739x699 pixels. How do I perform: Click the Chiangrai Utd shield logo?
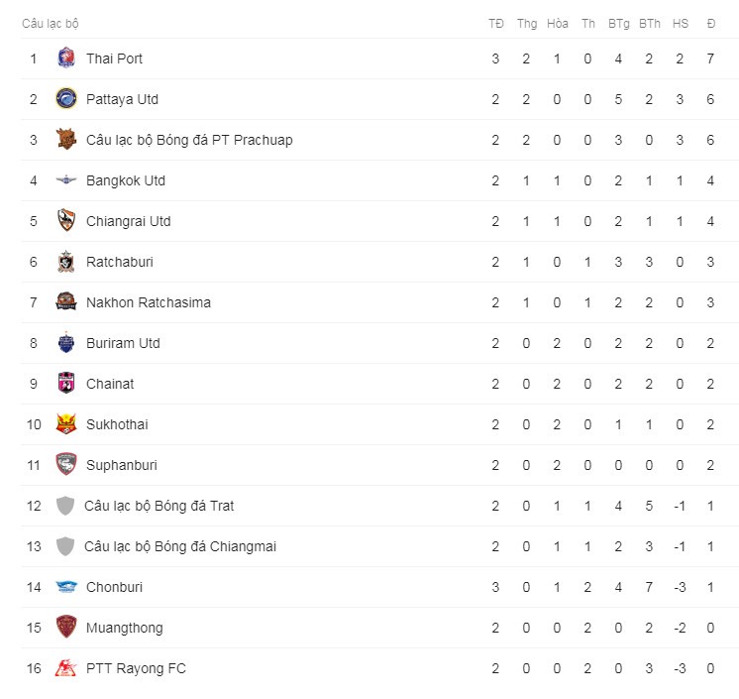tap(66, 220)
